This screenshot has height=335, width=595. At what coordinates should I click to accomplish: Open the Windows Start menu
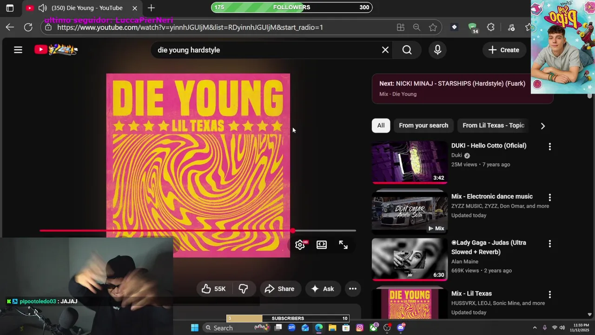(195, 328)
